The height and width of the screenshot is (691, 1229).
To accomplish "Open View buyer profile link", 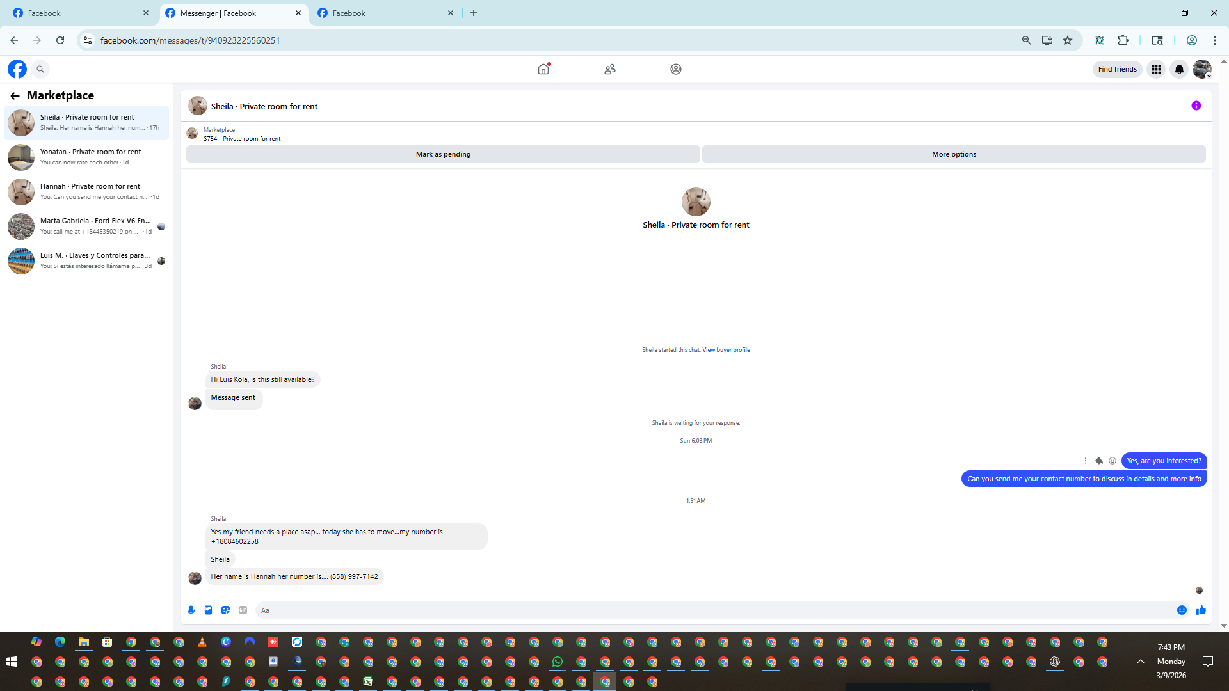I will tap(726, 350).
